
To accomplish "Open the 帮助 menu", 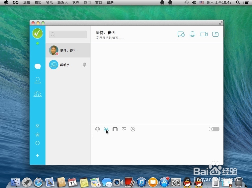I will tap(110, 3).
